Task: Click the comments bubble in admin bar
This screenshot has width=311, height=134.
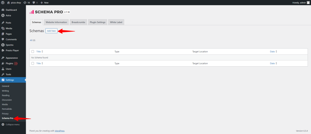Action: coord(34,2)
